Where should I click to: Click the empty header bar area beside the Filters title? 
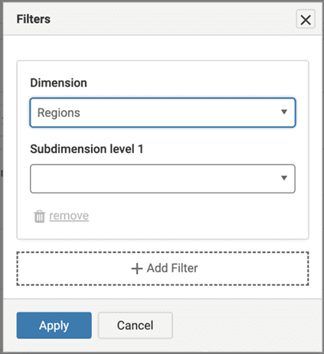pyautogui.click(x=174, y=19)
